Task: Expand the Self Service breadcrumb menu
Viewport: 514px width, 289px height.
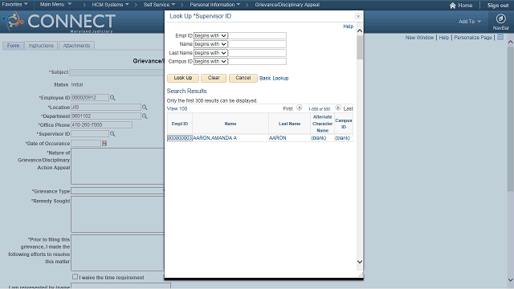Action: (159, 5)
